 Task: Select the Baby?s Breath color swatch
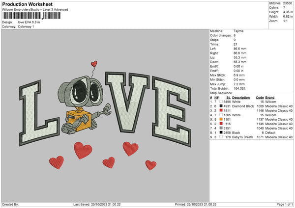(221, 137)
